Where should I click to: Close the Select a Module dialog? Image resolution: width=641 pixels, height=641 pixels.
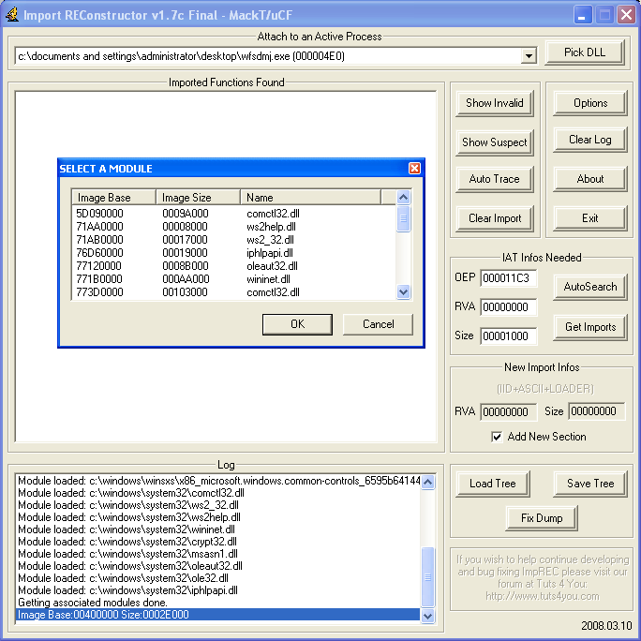[x=414, y=169]
